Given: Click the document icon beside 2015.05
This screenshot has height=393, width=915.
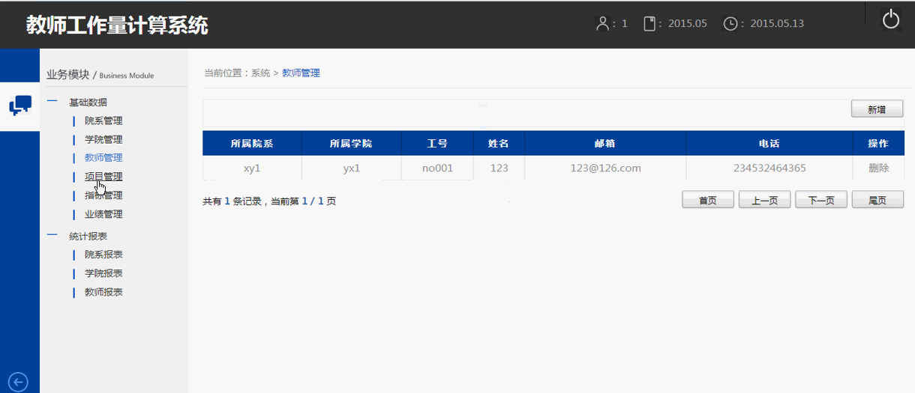Looking at the screenshot, I should pyautogui.click(x=649, y=23).
